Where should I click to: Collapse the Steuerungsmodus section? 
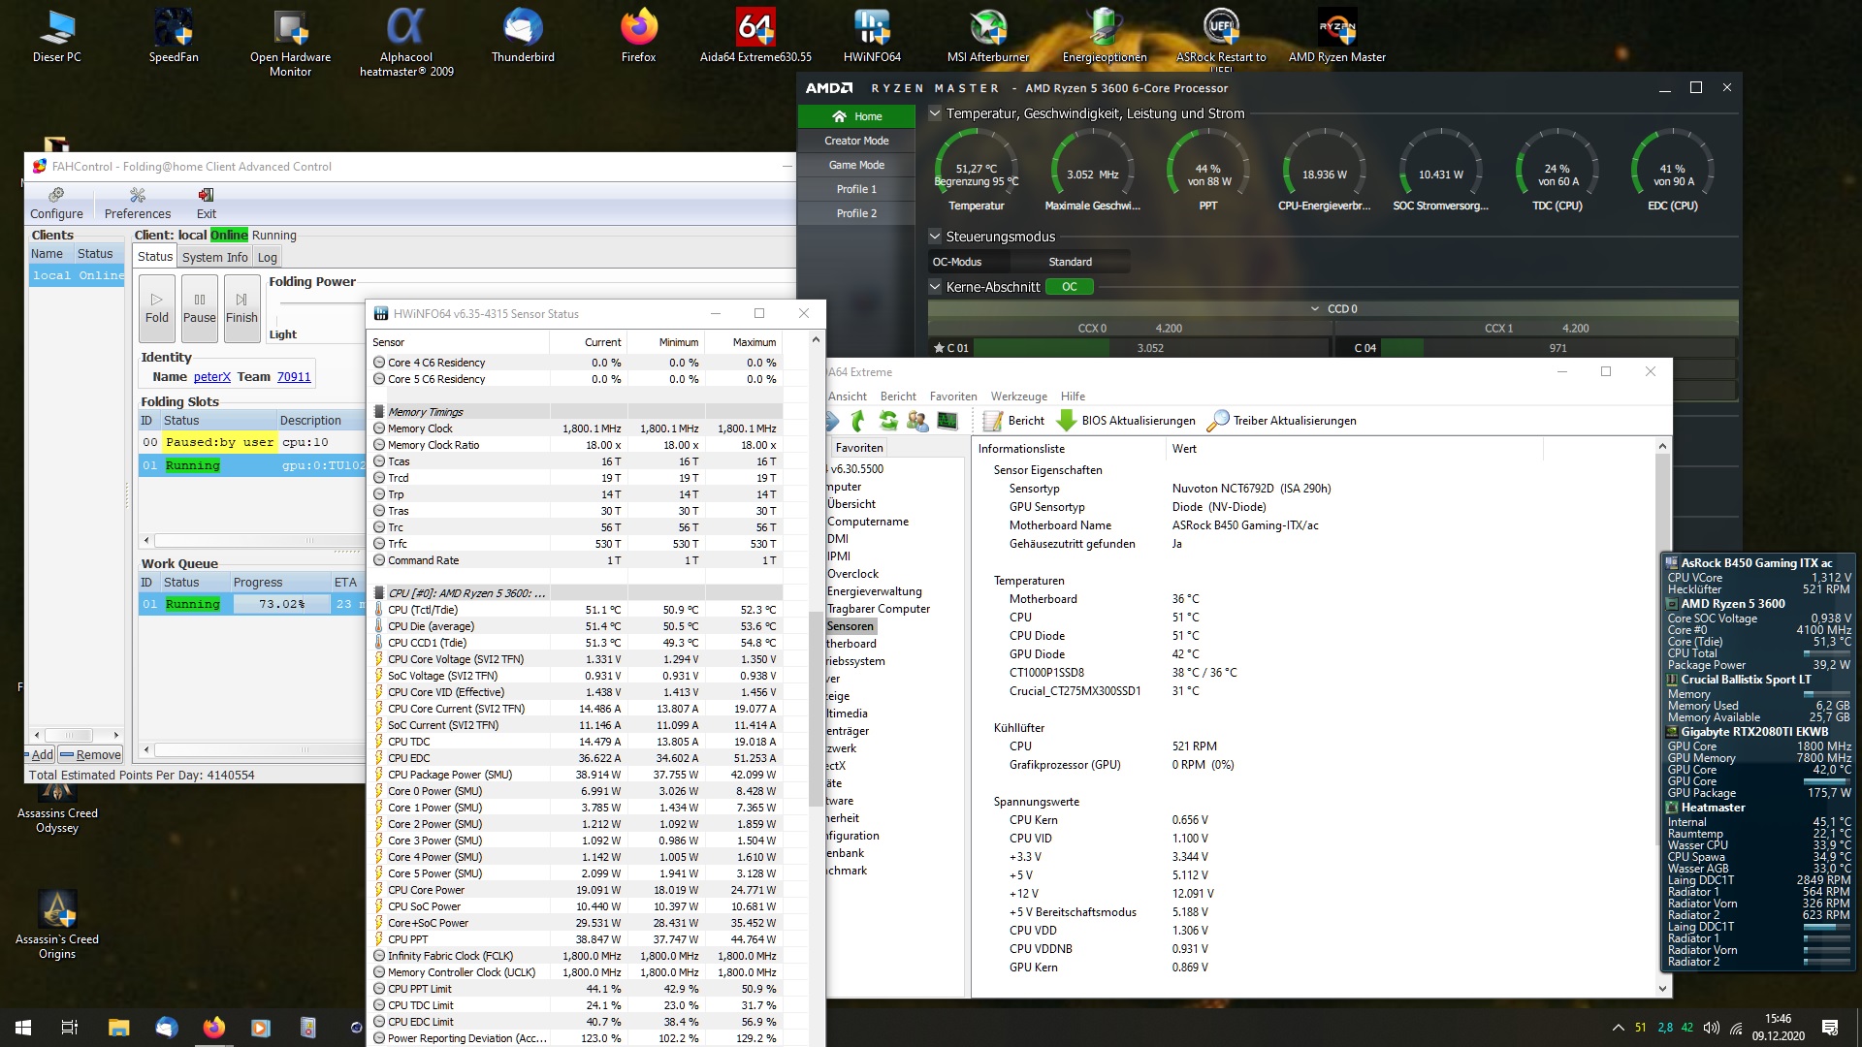935,237
